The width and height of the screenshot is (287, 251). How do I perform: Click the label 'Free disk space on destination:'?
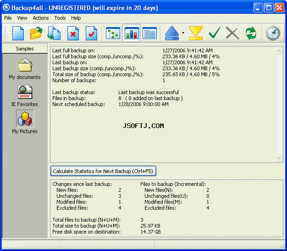point(86,232)
